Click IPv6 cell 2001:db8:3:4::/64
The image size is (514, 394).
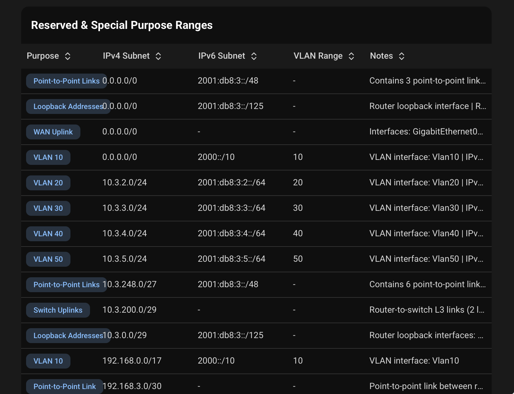pyautogui.click(x=232, y=233)
